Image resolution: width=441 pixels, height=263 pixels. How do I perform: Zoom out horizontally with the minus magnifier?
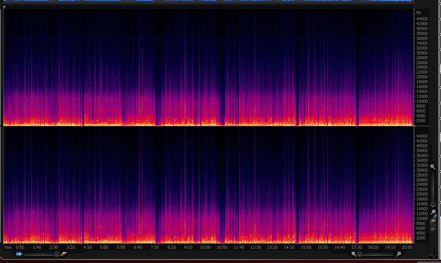point(354,254)
